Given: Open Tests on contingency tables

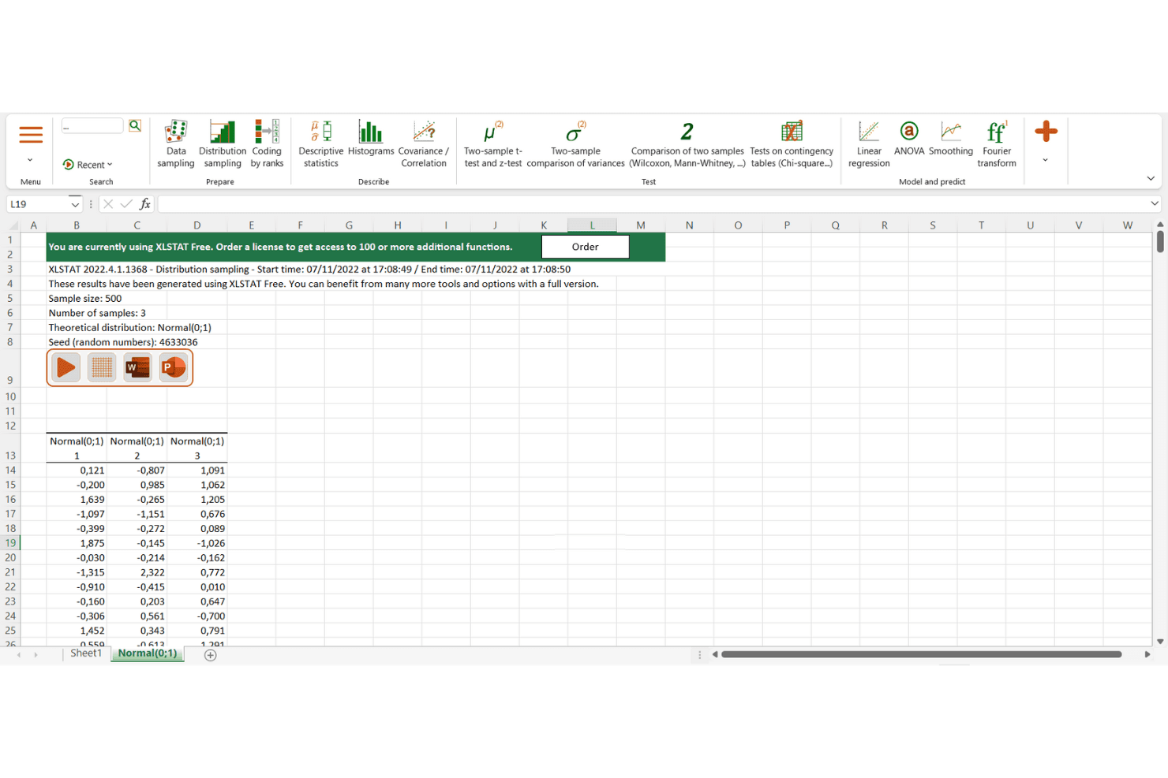Looking at the screenshot, I should (792, 143).
